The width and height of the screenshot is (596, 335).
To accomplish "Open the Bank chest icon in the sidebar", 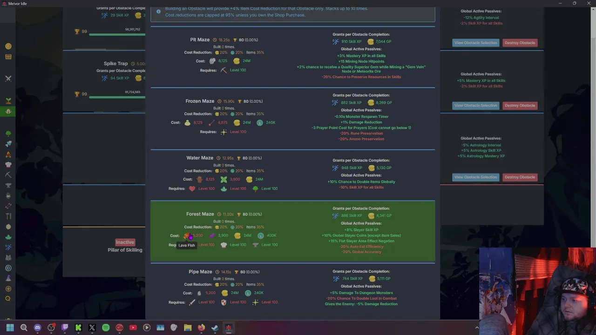I will (x=8, y=57).
